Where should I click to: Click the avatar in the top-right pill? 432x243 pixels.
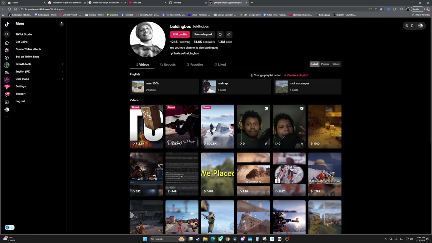coord(420,26)
